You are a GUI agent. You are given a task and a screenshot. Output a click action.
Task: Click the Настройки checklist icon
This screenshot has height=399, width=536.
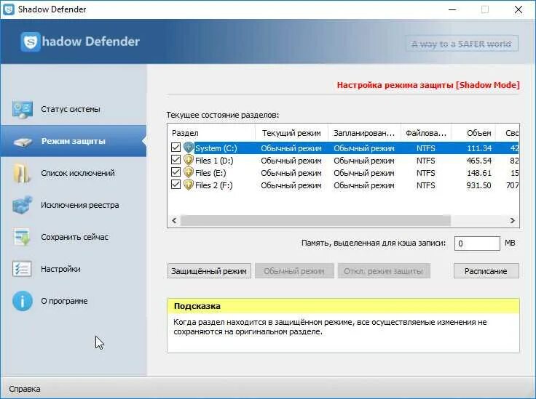(x=22, y=269)
